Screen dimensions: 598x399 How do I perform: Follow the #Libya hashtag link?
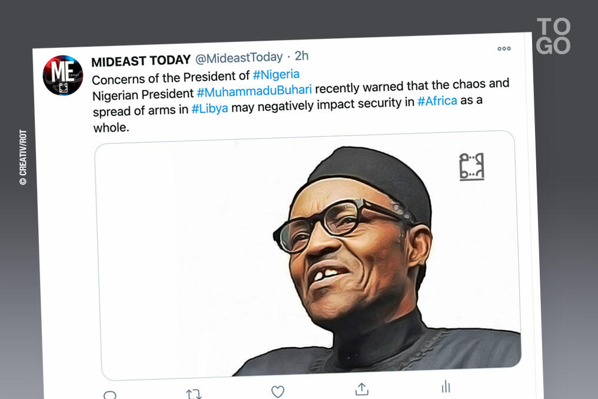210,108
